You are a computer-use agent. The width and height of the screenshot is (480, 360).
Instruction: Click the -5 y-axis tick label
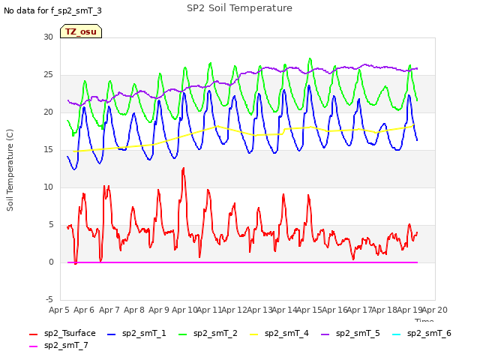tap(49, 299)
